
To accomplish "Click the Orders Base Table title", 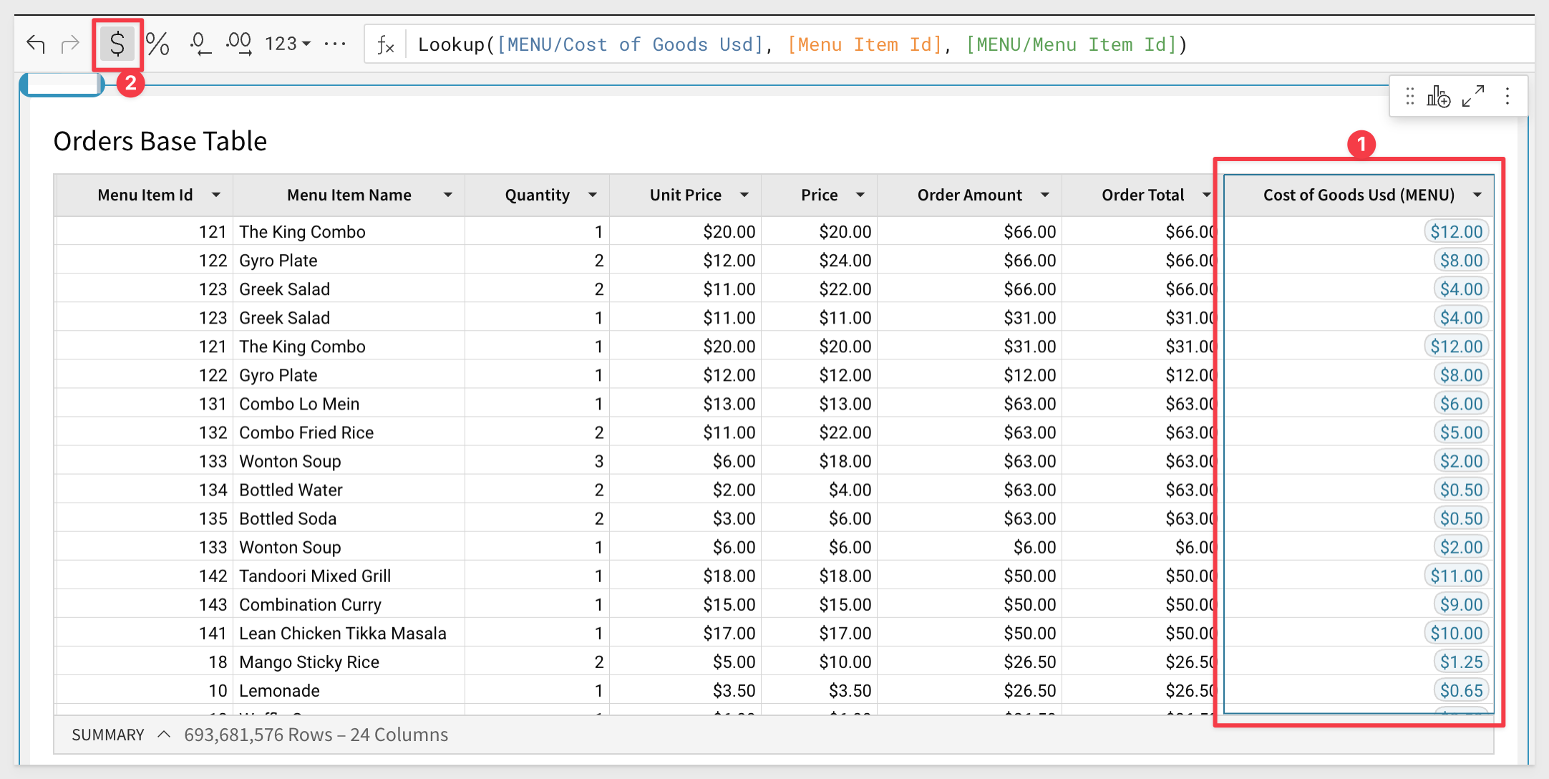I will point(160,141).
